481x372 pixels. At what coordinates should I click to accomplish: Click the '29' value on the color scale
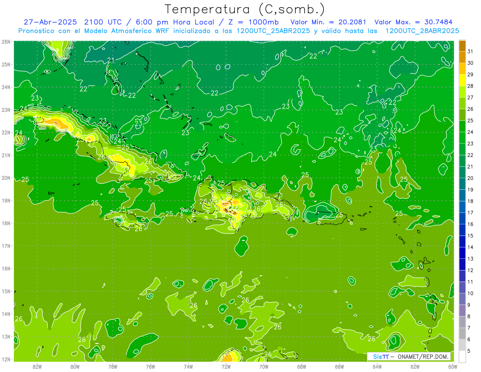coord(471,75)
